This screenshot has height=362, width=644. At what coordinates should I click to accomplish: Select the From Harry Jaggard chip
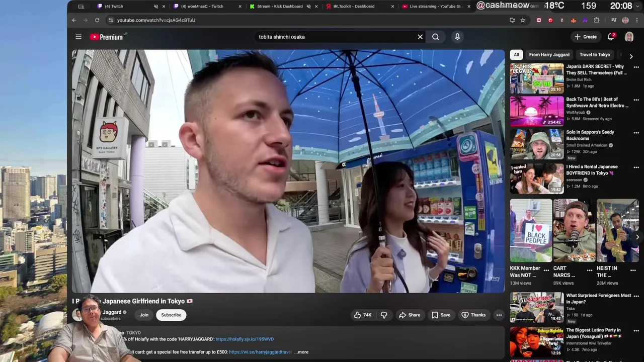pyautogui.click(x=549, y=55)
